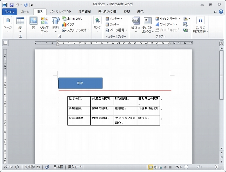This screenshot has height=172, width=226.
Task: Click the proofing check icon in status bar
Action: click(47, 167)
